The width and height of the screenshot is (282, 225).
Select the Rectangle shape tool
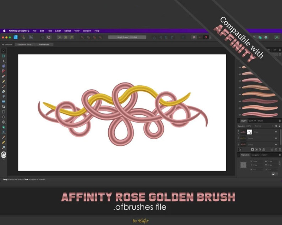3,112
